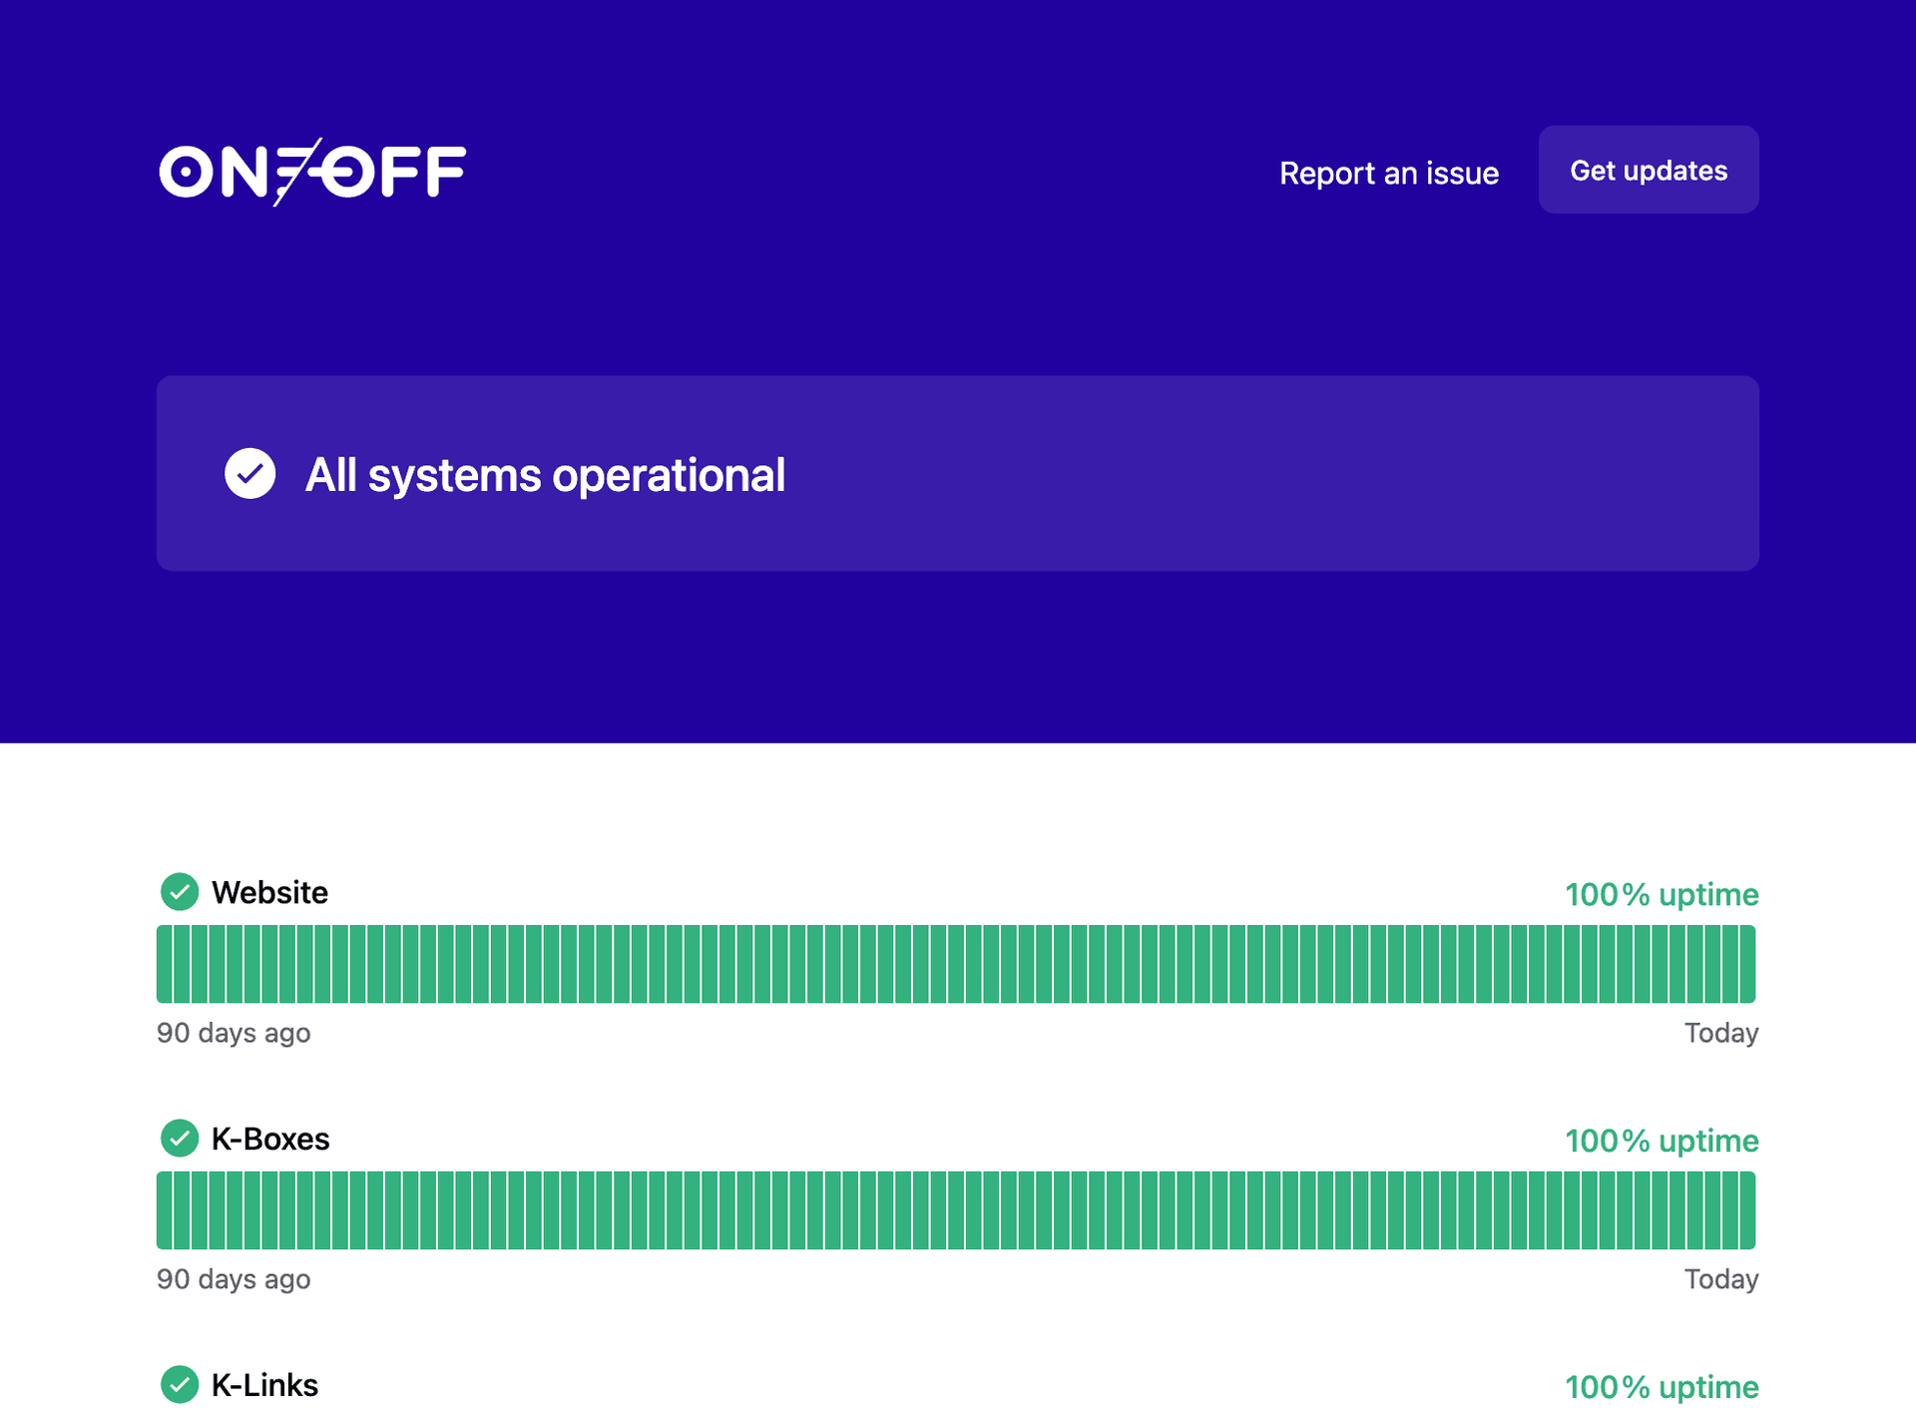Screen dimensions: 1916x1412
Task: Click the 90 days ago label under Website
Action: point(234,1033)
